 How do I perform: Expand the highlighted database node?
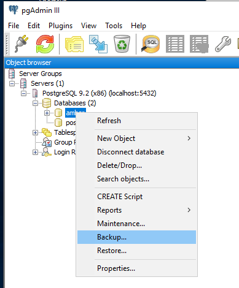[47, 113]
